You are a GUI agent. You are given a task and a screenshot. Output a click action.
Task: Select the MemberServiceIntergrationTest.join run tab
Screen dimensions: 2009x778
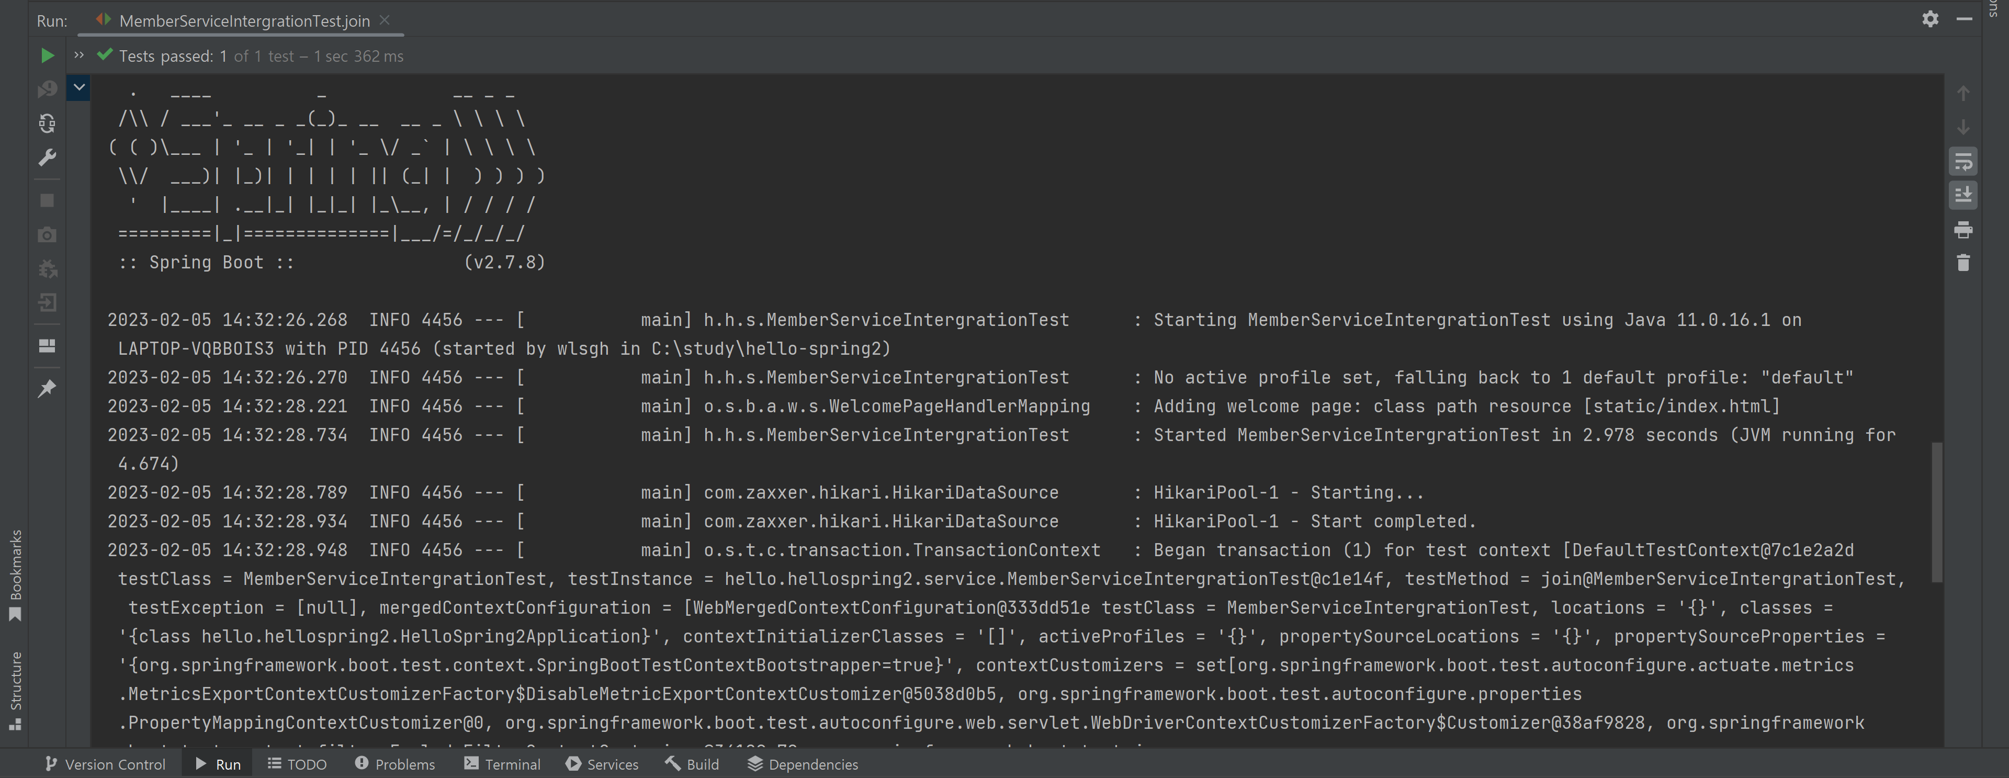(243, 21)
